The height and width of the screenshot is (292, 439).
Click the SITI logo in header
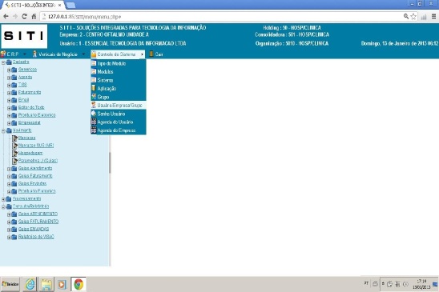[24, 36]
